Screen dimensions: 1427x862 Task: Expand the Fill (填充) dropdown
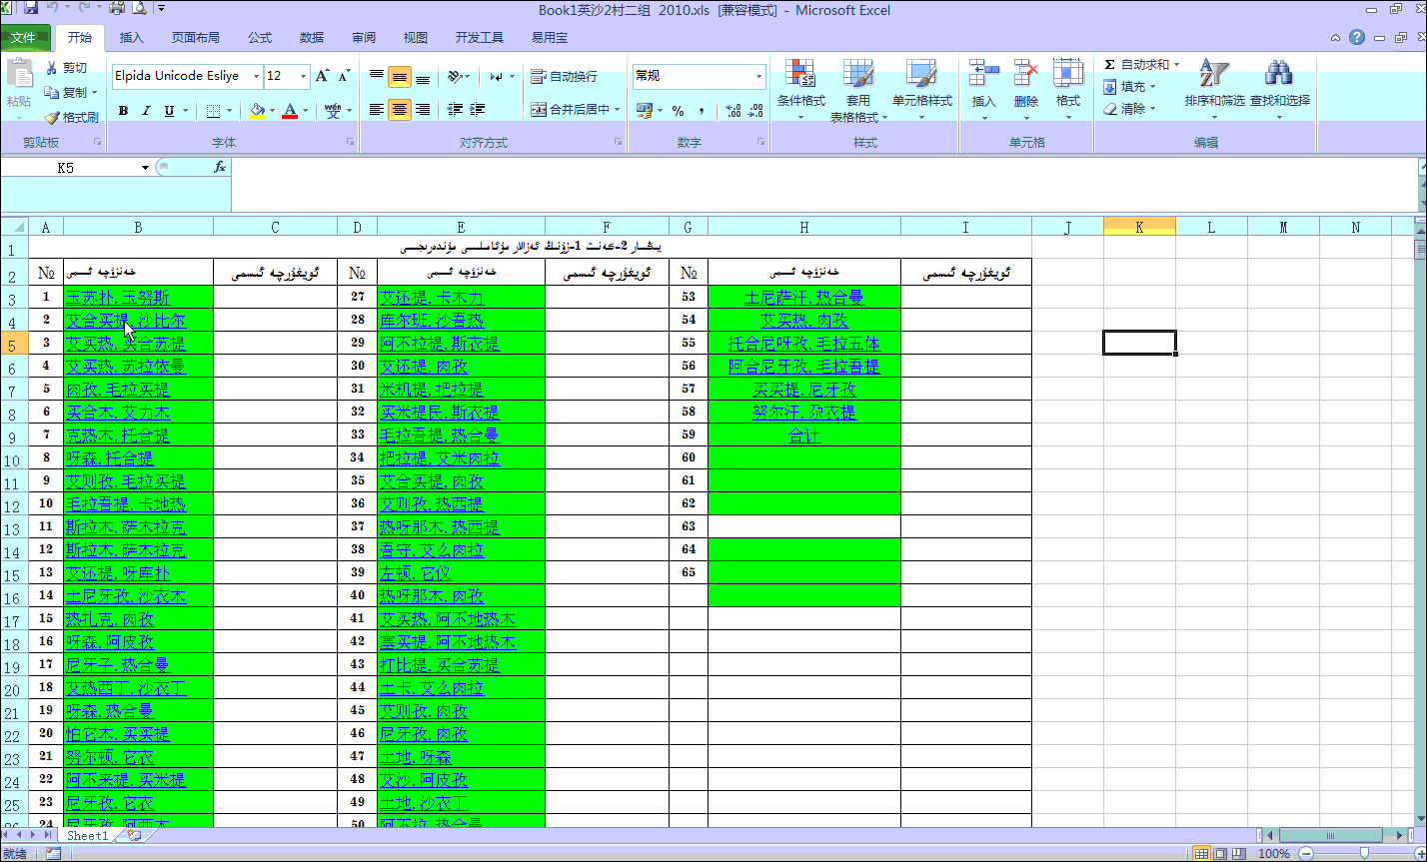coord(1152,87)
